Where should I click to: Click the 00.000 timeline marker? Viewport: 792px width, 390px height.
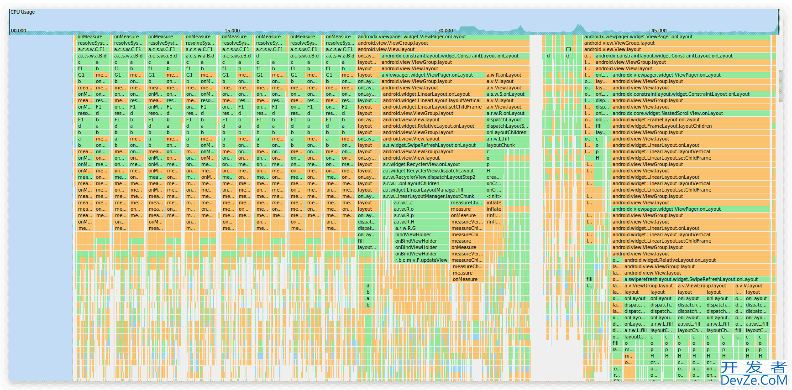(19, 31)
